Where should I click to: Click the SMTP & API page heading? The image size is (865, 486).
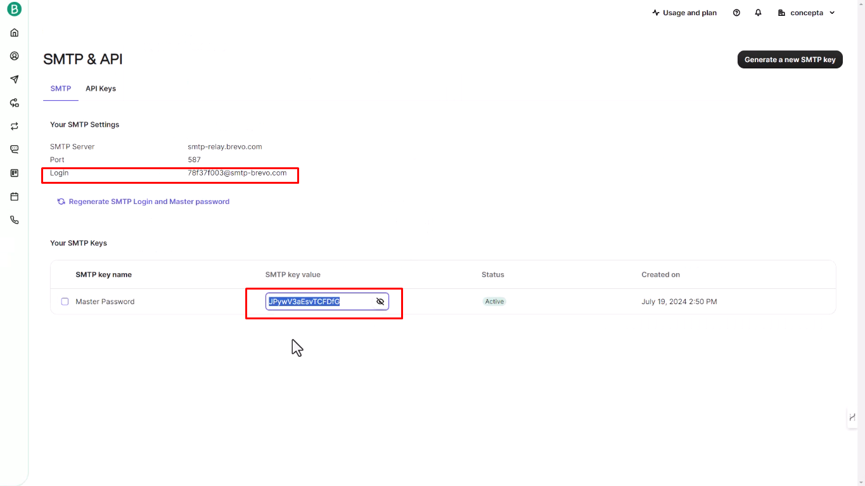pyautogui.click(x=83, y=59)
